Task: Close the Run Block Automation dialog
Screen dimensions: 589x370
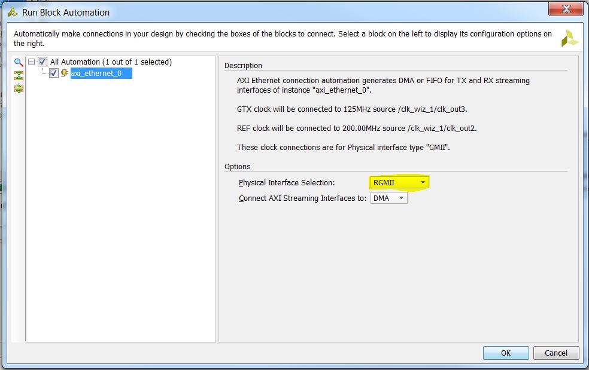Action: 566,8
